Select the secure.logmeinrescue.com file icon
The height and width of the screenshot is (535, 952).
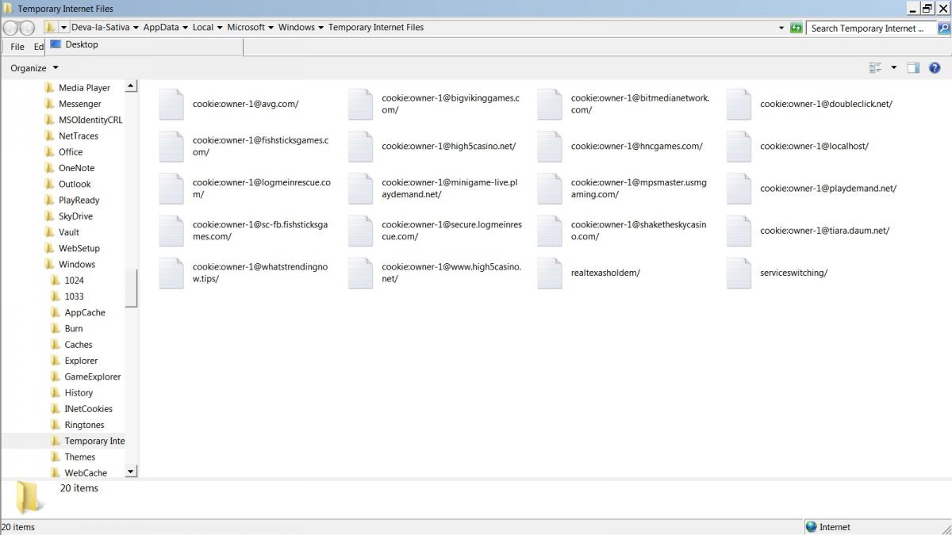pos(360,231)
